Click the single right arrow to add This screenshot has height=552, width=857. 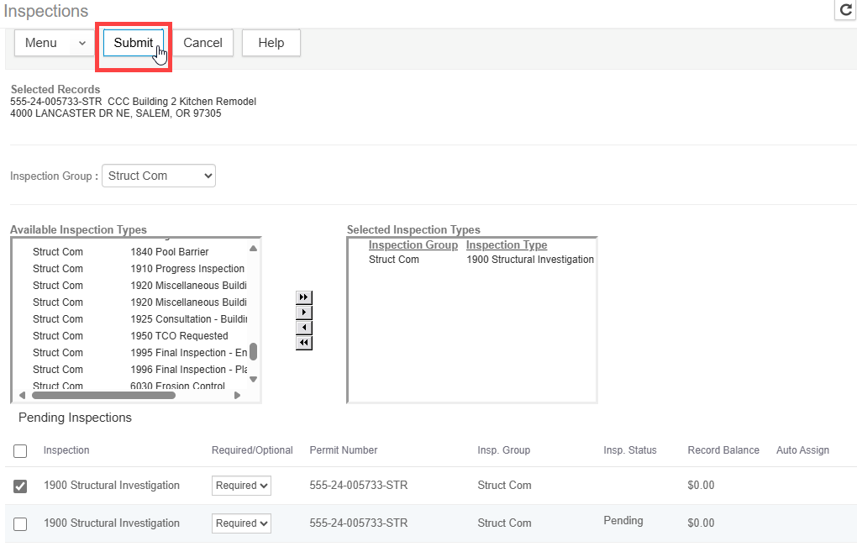tap(303, 313)
